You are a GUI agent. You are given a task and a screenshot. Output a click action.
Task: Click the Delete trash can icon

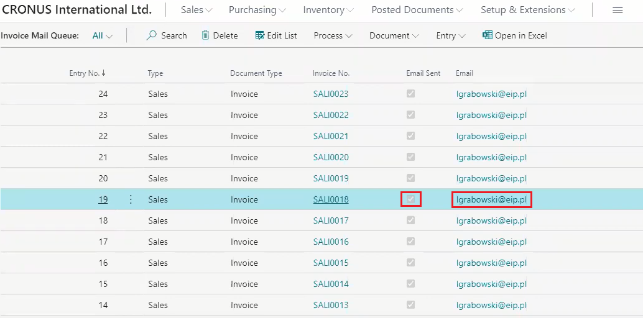pos(205,35)
